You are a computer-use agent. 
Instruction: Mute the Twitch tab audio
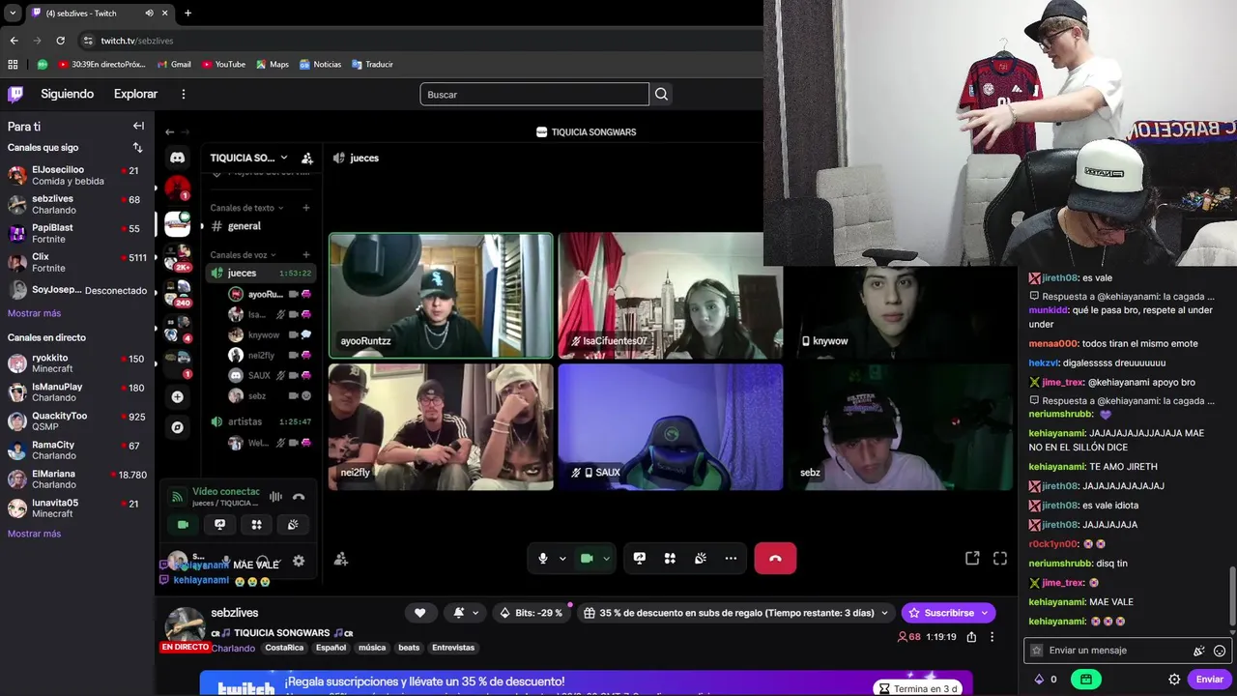(x=149, y=14)
